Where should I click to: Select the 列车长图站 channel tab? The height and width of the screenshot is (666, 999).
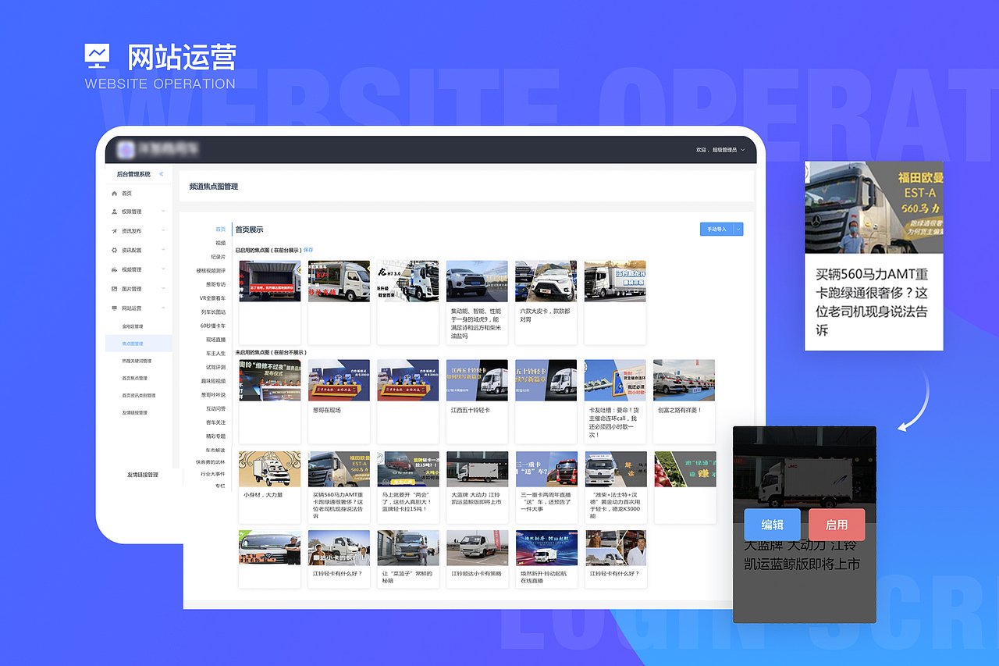tap(213, 312)
